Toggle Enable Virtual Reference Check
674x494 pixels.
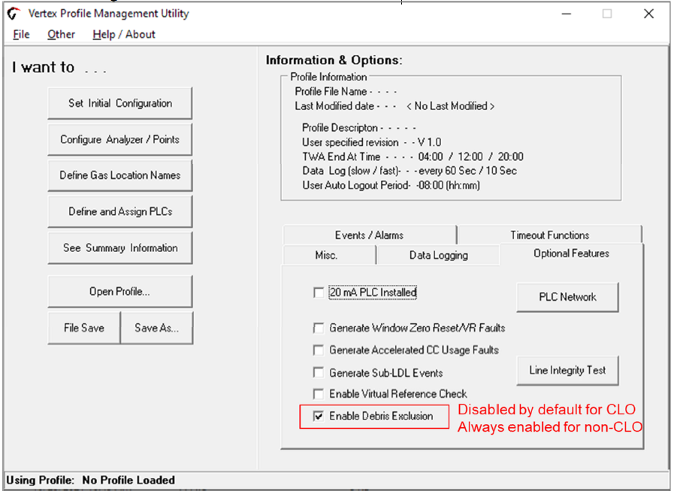click(319, 394)
